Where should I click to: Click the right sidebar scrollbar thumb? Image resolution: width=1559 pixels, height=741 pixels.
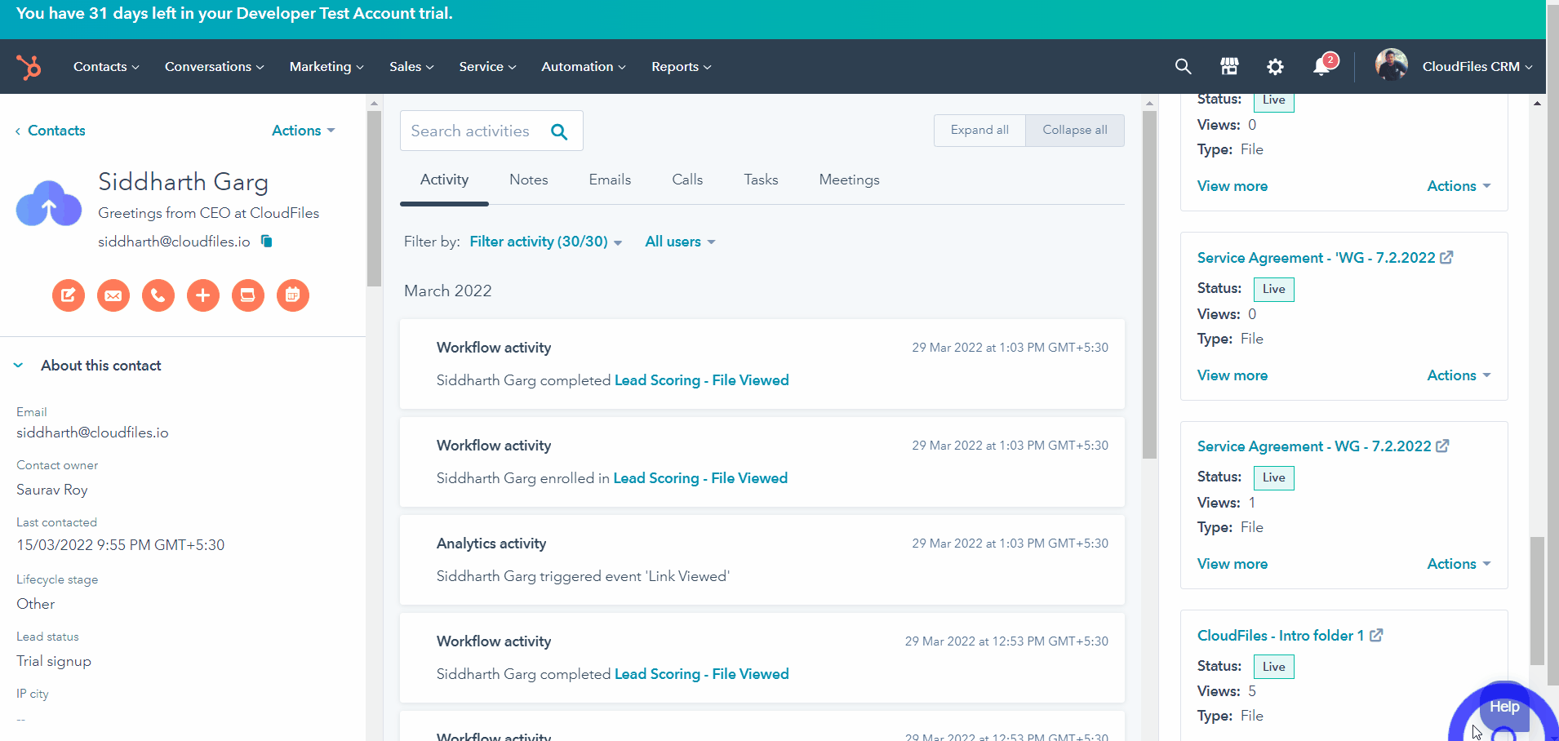pyautogui.click(x=1537, y=601)
